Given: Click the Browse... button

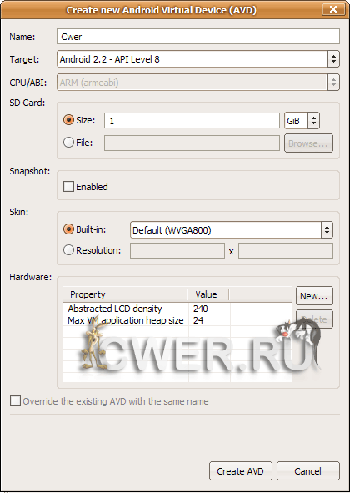Looking at the screenshot, I should [308, 143].
